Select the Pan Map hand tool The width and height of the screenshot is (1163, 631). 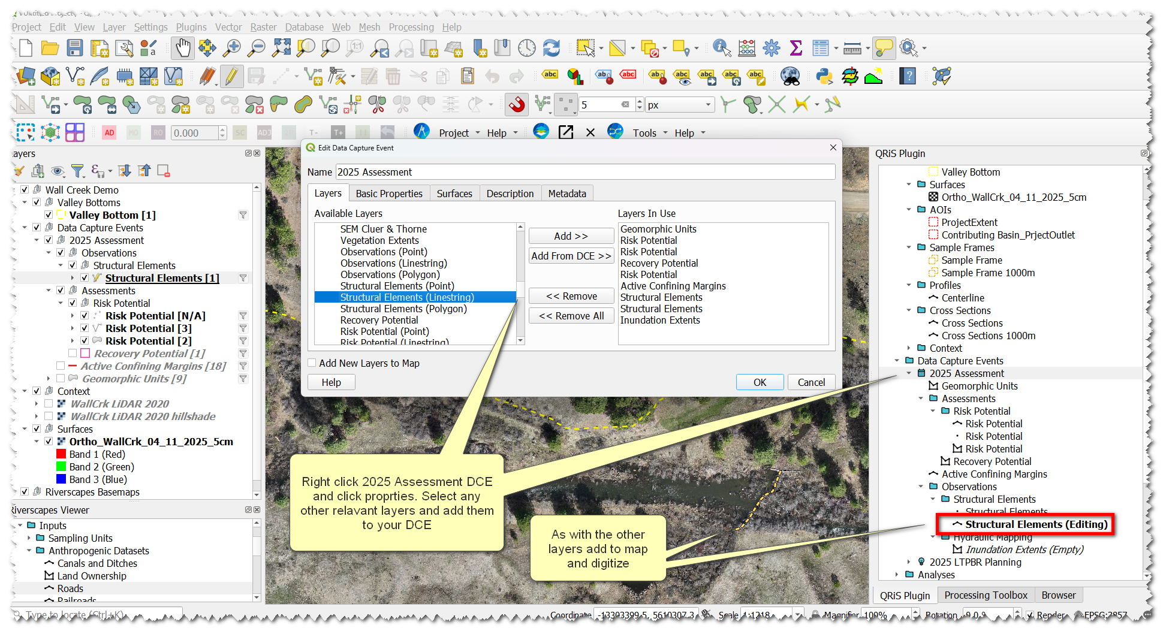click(x=183, y=48)
